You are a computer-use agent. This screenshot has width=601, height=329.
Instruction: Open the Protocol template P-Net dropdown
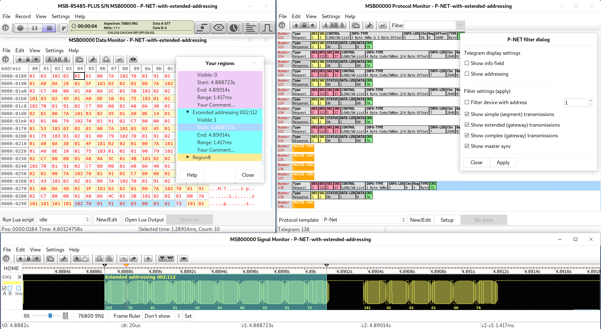click(x=364, y=220)
